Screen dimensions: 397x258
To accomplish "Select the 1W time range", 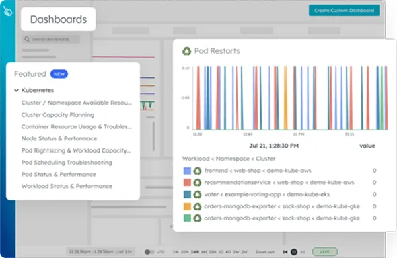I will coord(236,252).
